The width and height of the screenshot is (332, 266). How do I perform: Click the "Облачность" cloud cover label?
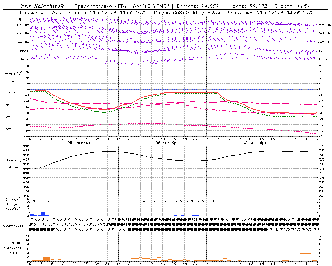click(13, 225)
